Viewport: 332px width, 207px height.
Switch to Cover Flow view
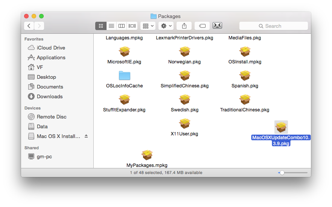click(132, 26)
